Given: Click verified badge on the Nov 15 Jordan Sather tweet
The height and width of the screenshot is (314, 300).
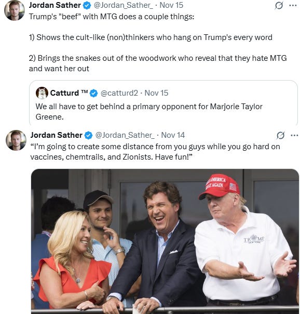Looking at the screenshot, I should click(x=87, y=6).
